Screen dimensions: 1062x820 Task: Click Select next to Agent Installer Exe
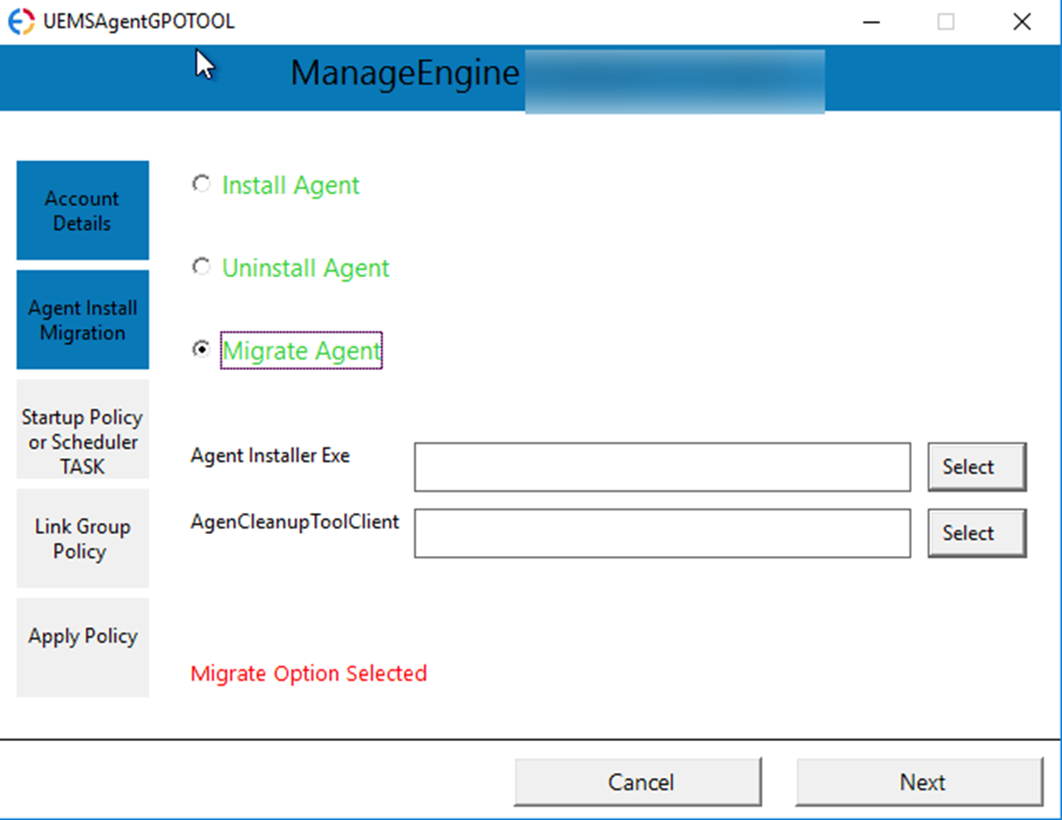pos(976,467)
